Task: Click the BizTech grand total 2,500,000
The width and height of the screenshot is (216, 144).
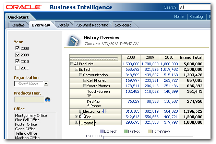Action: click(193, 69)
